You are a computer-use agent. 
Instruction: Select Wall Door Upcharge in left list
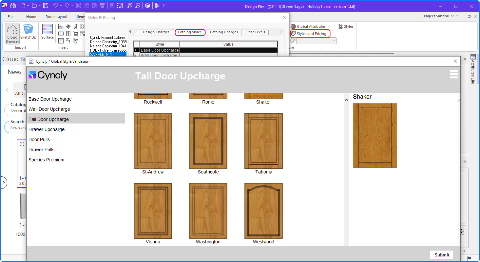pyautogui.click(x=76, y=109)
